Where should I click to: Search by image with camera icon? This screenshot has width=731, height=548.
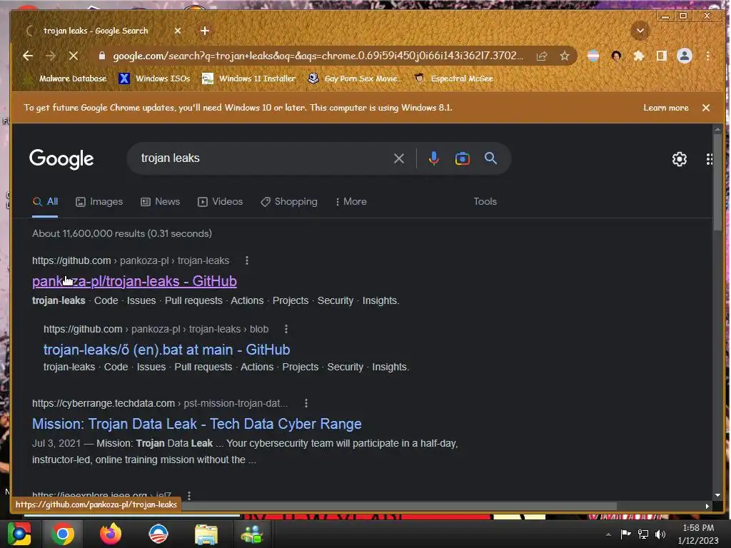click(x=462, y=158)
